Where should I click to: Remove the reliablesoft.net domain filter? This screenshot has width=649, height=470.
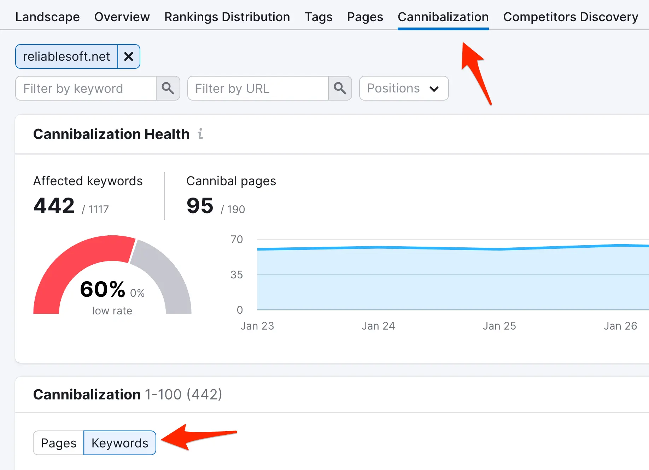click(x=129, y=56)
